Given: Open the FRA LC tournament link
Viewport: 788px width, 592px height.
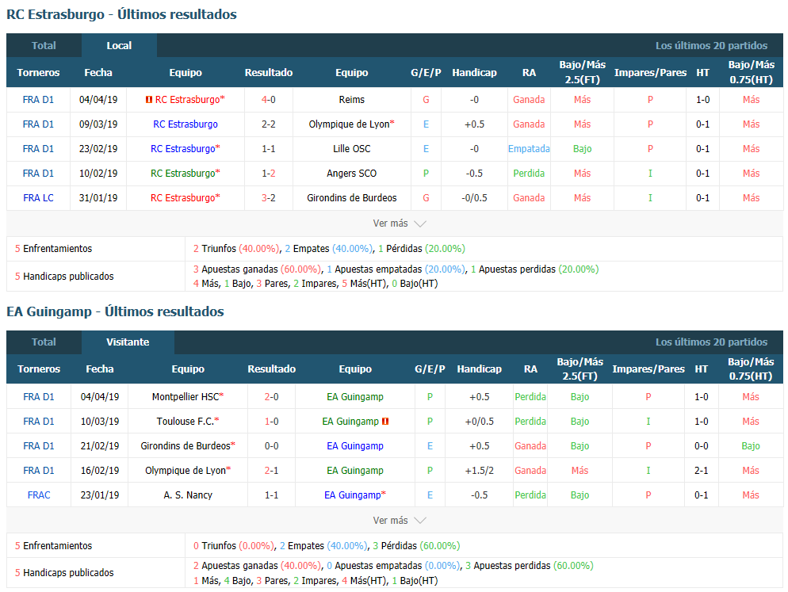Looking at the screenshot, I should click(38, 198).
